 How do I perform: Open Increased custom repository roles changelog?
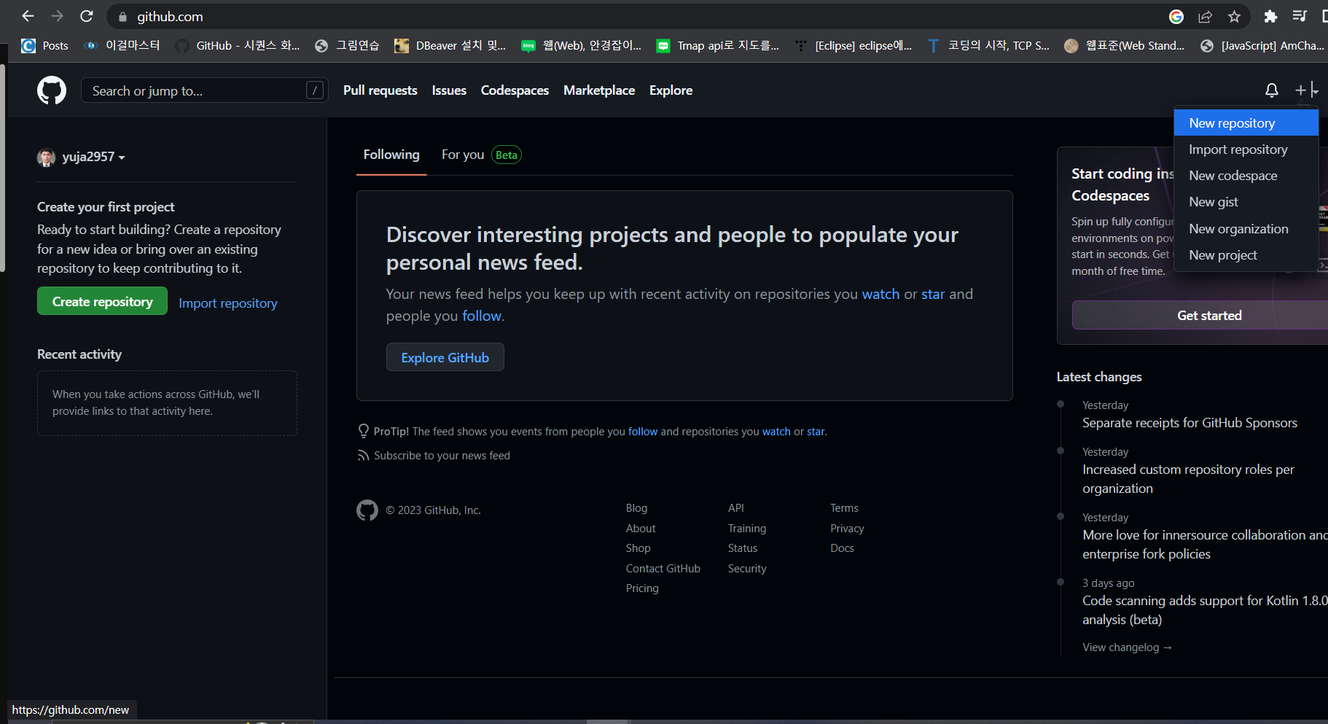[x=1188, y=479]
